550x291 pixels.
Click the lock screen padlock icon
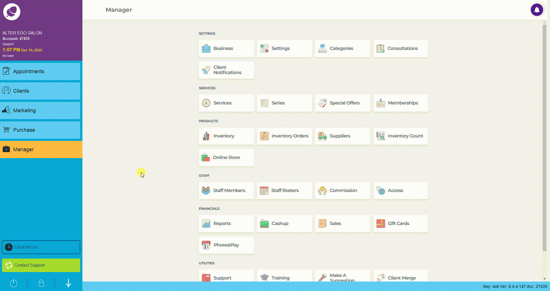click(x=41, y=283)
